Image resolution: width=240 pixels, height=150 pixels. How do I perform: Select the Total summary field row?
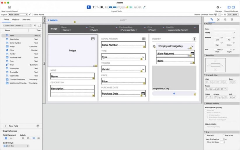pyautogui.click(x=21, y=65)
